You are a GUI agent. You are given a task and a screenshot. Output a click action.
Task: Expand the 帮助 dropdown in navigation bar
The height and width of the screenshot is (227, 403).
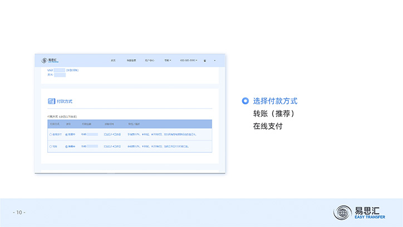(168, 60)
